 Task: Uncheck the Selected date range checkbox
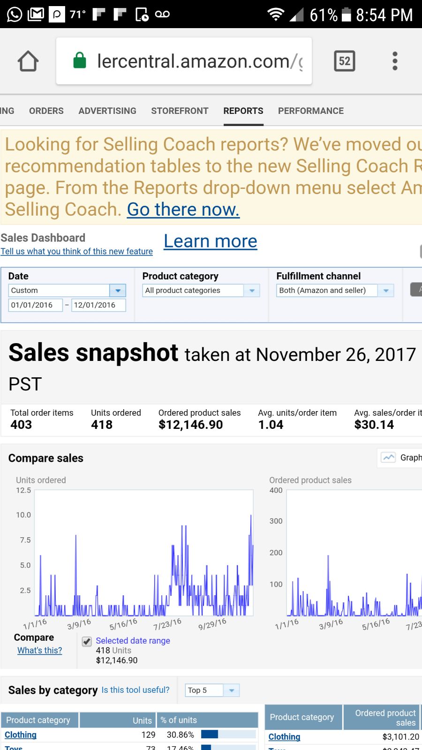tap(87, 642)
